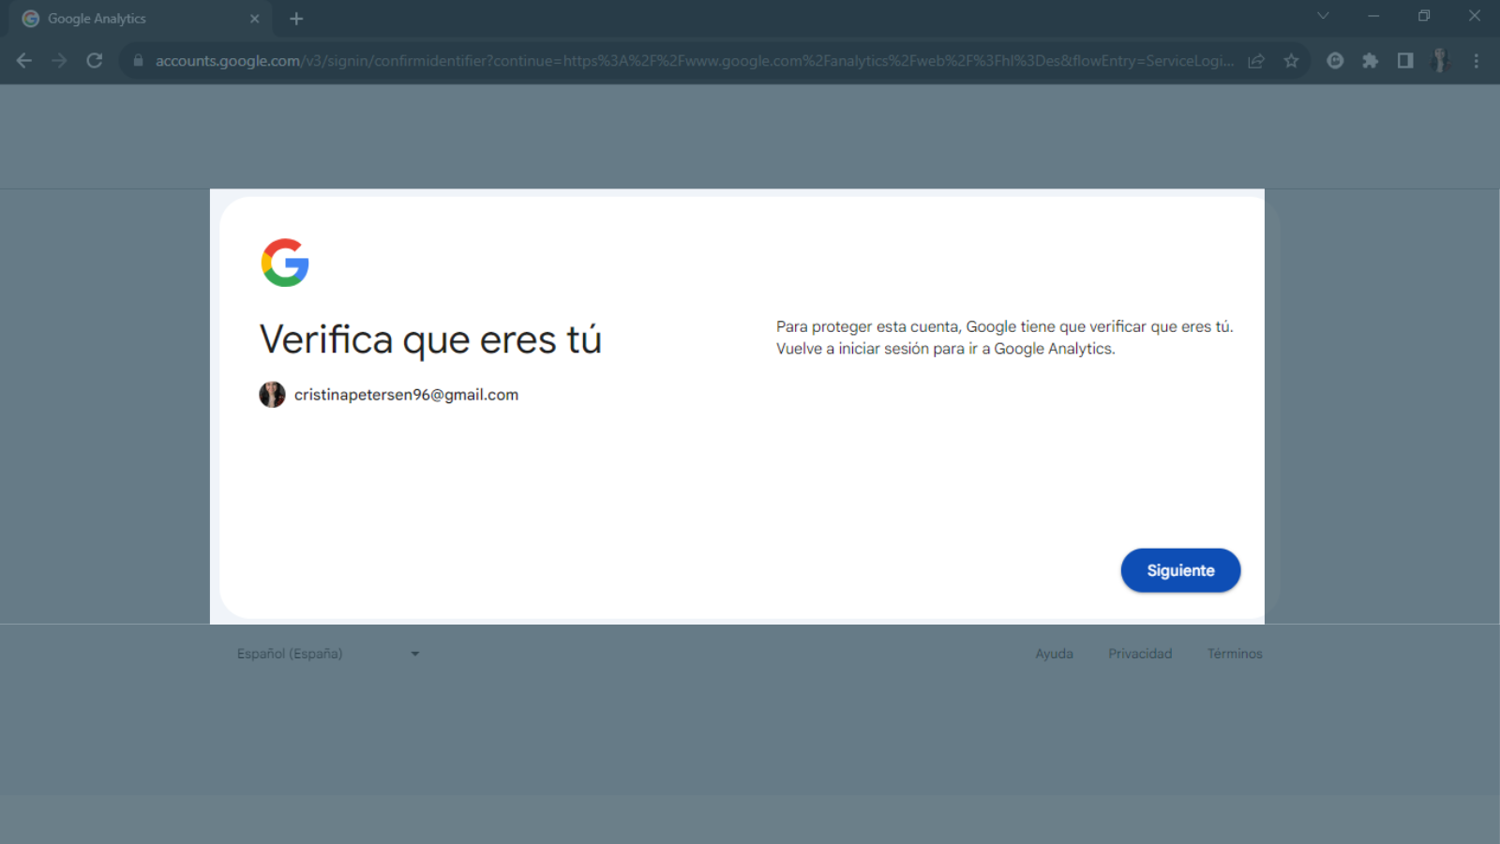Image resolution: width=1500 pixels, height=844 pixels.
Task: Click the lock site-info icon
Action: [138, 61]
